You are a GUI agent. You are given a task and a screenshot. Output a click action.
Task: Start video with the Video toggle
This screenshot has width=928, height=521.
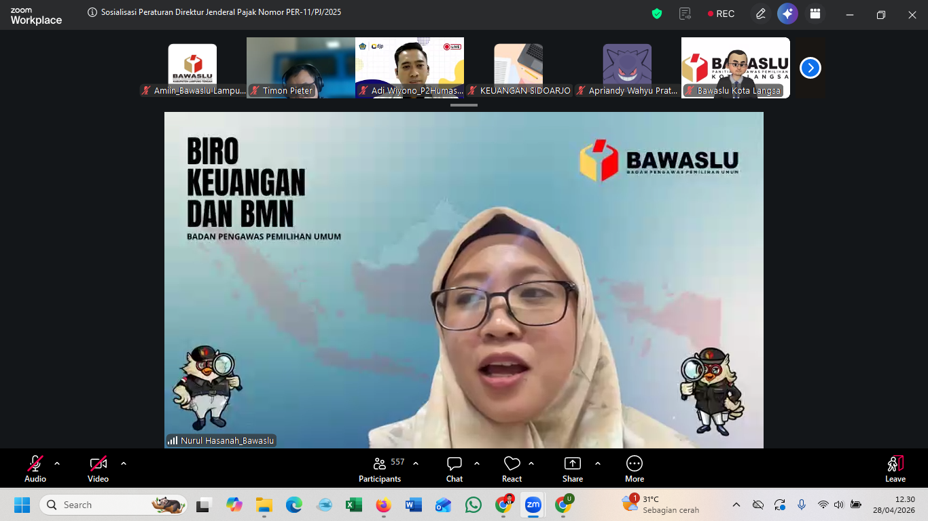tap(98, 469)
